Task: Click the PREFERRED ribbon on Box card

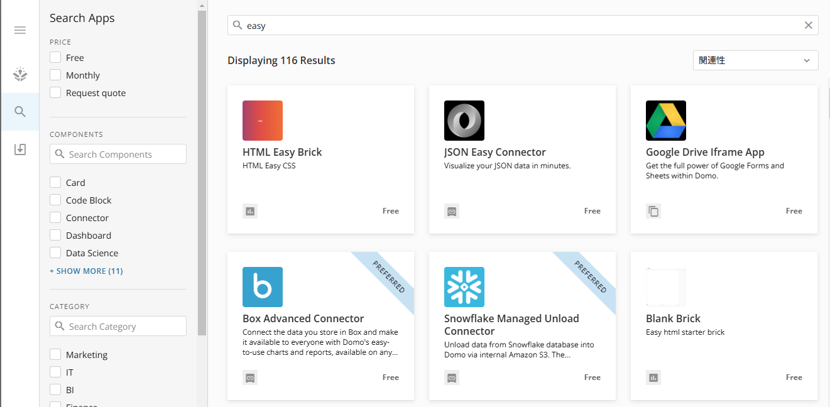Action: tap(389, 277)
